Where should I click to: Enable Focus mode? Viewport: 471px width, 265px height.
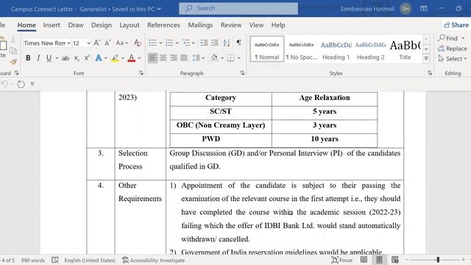pyautogui.click(x=342, y=260)
